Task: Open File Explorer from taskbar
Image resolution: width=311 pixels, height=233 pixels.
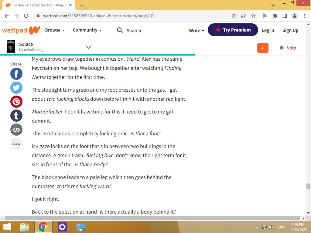Action: [24, 227]
